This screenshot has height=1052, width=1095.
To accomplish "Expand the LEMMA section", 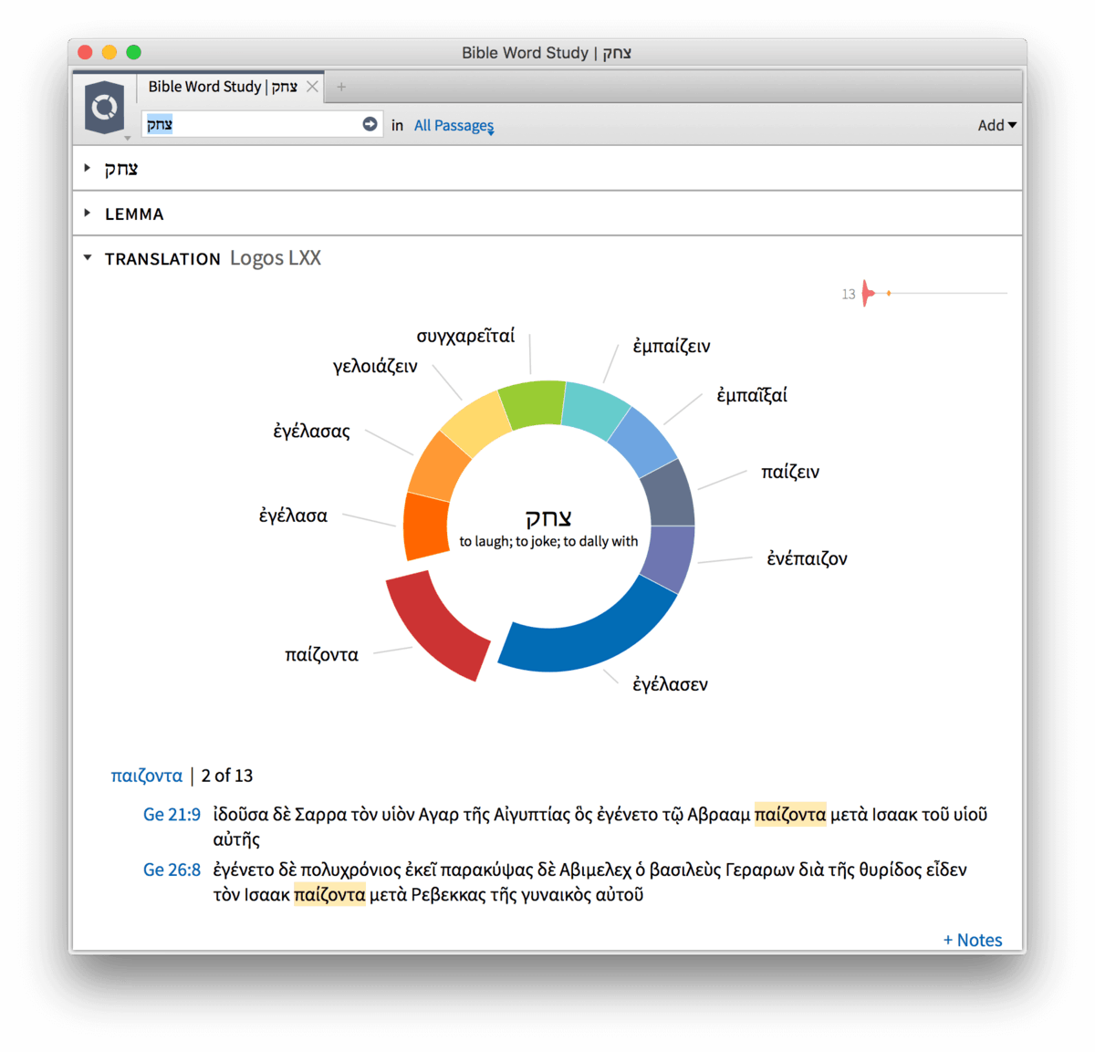I will (88, 214).
